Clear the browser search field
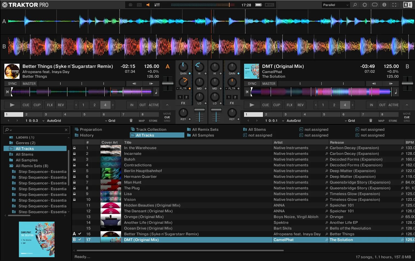 [66, 130]
